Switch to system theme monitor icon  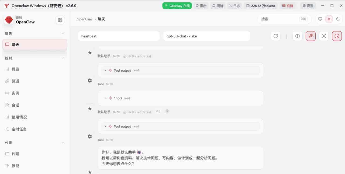320,19
